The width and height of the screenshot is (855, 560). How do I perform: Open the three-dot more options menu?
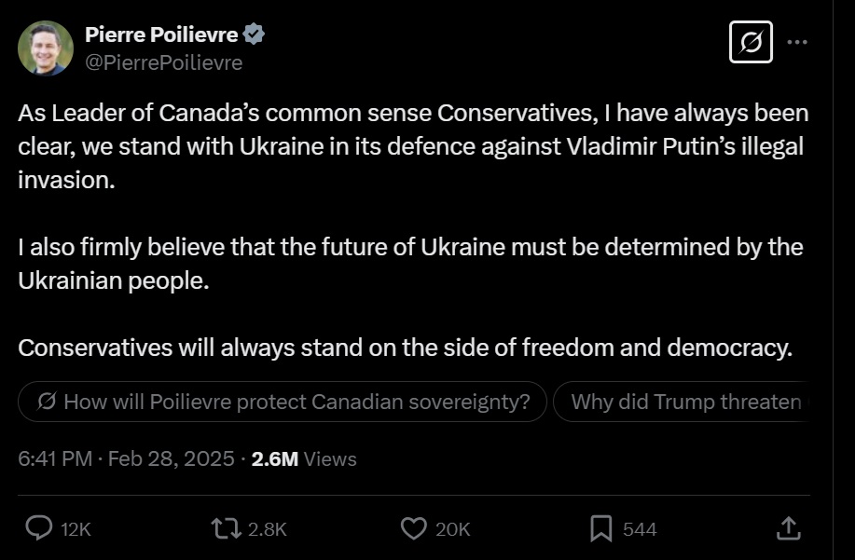(x=798, y=42)
